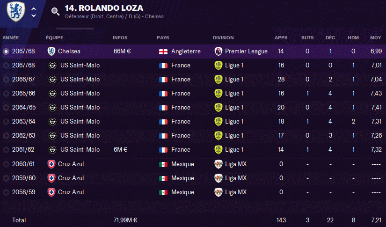Open the Chelsea club crest in header

(16, 12)
